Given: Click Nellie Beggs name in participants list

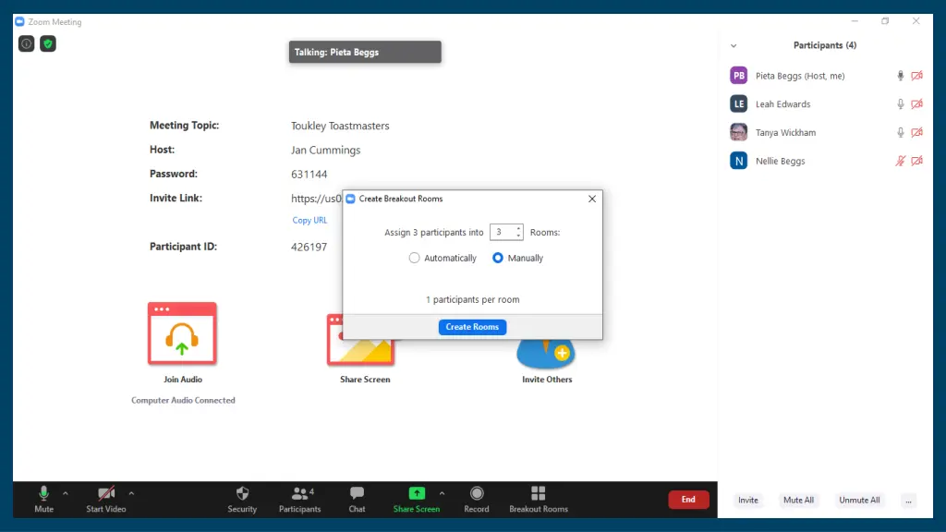Looking at the screenshot, I should click(780, 161).
